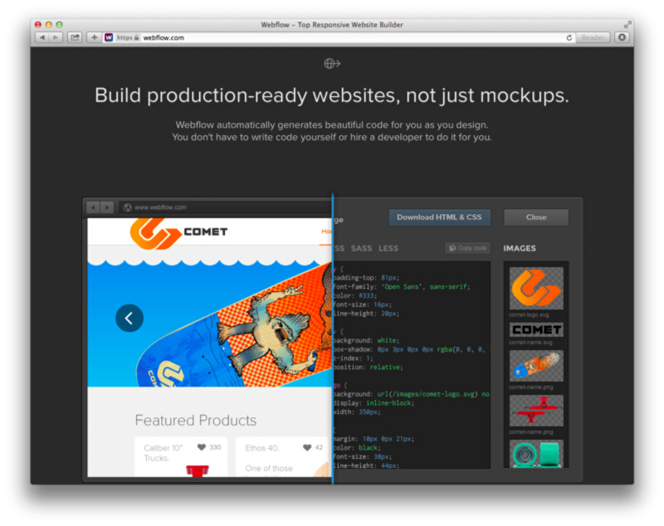Switch to the LESS tab
The width and height of the screenshot is (664, 526).
point(388,248)
